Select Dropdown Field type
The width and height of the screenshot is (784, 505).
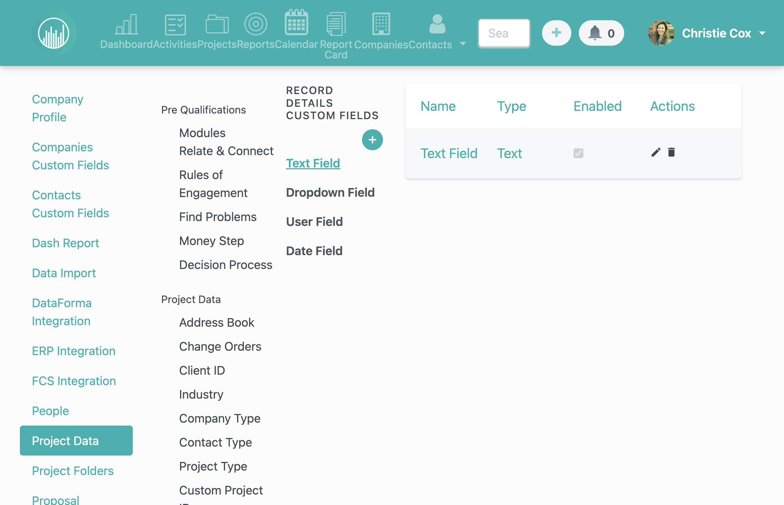(x=330, y=193)
